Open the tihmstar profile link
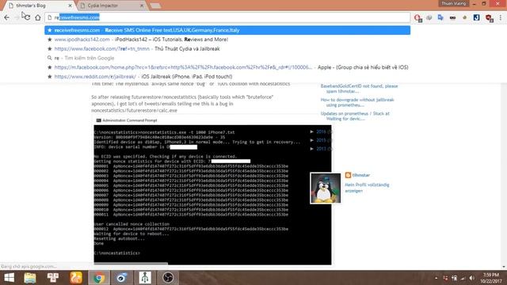This screenshot has height=285, width=507. [361, 175]
